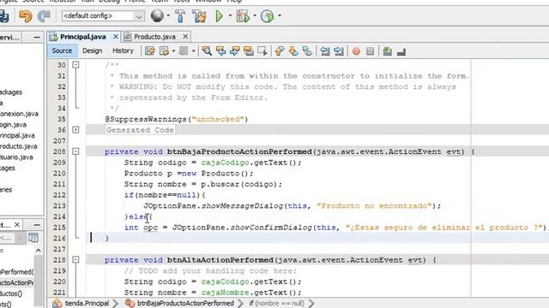Click the Uncomment lines icon

401,51
